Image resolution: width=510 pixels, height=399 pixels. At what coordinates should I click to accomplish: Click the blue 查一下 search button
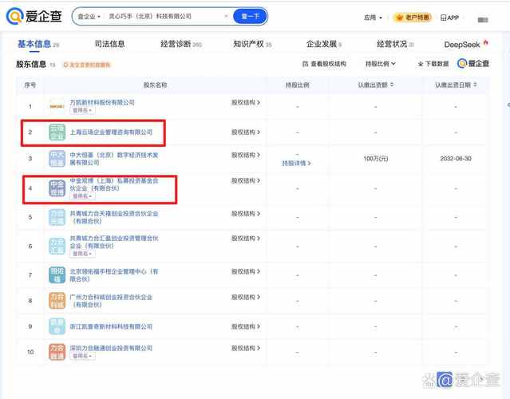click(x=250, y=16)
